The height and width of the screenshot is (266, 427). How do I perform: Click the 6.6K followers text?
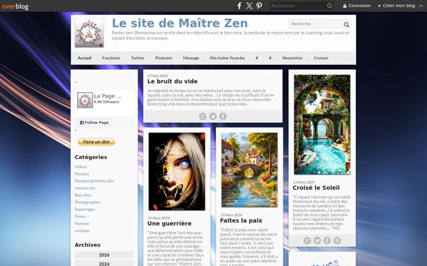[x=107, y=102]
